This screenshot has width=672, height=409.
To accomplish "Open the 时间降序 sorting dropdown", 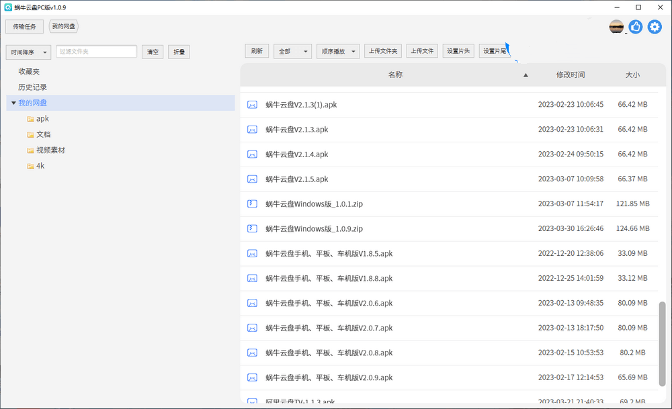I will point(28,52).
